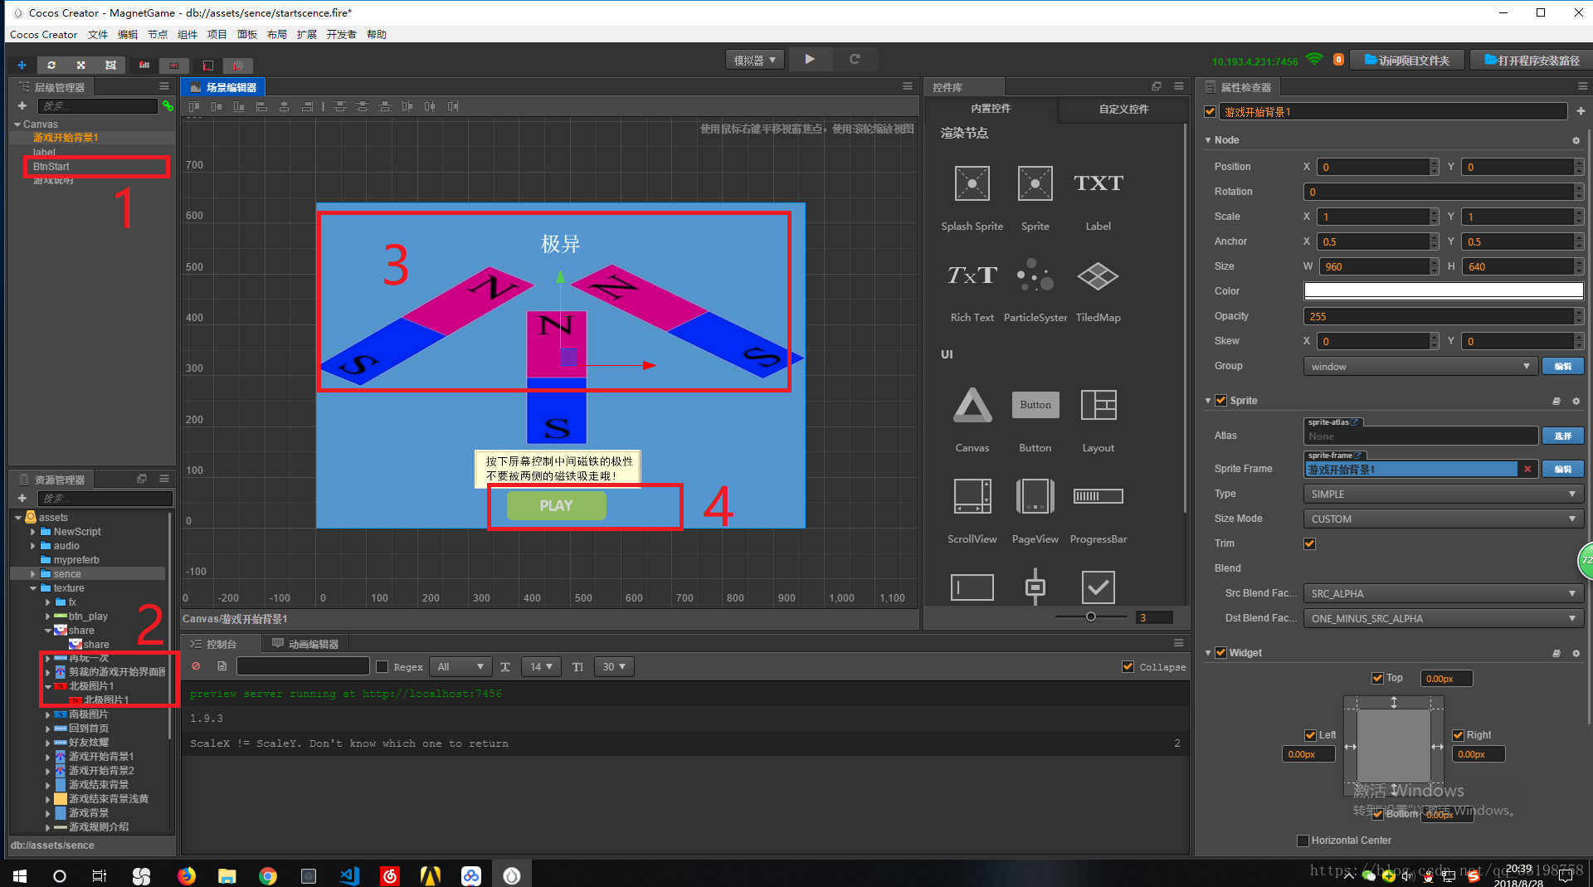Toggle the Widget component checkbox
This screenshot has width=1593, height=887.
coord(1220,653)
